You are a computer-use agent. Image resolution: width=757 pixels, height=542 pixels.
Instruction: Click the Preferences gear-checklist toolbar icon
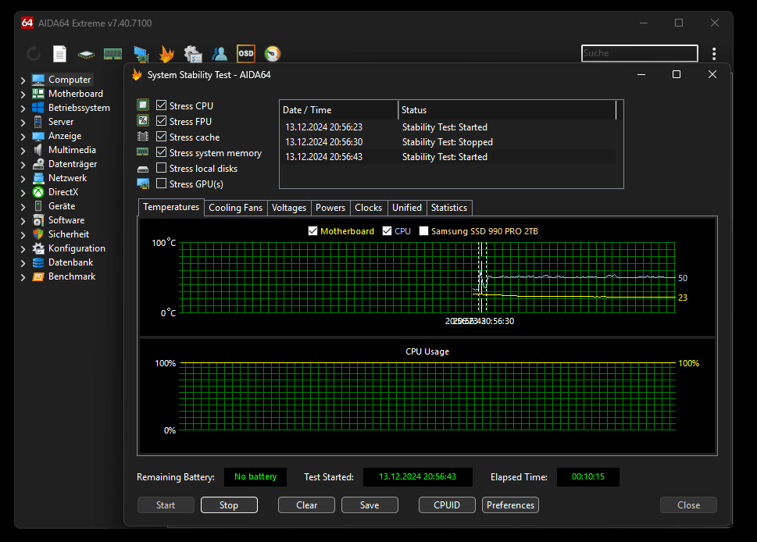[x=193, y=54]
